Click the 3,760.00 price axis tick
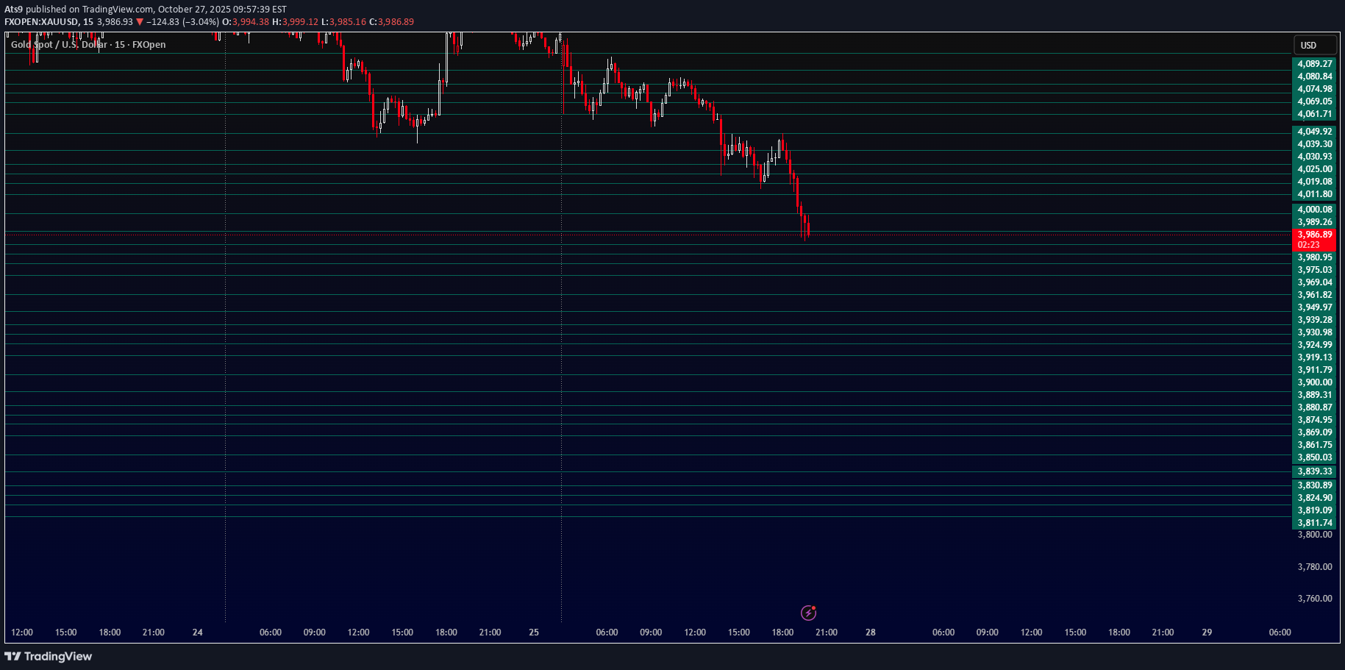The width and height of the screenshot is (1345, 670). pyautogui.click(x=1314, y=599)
